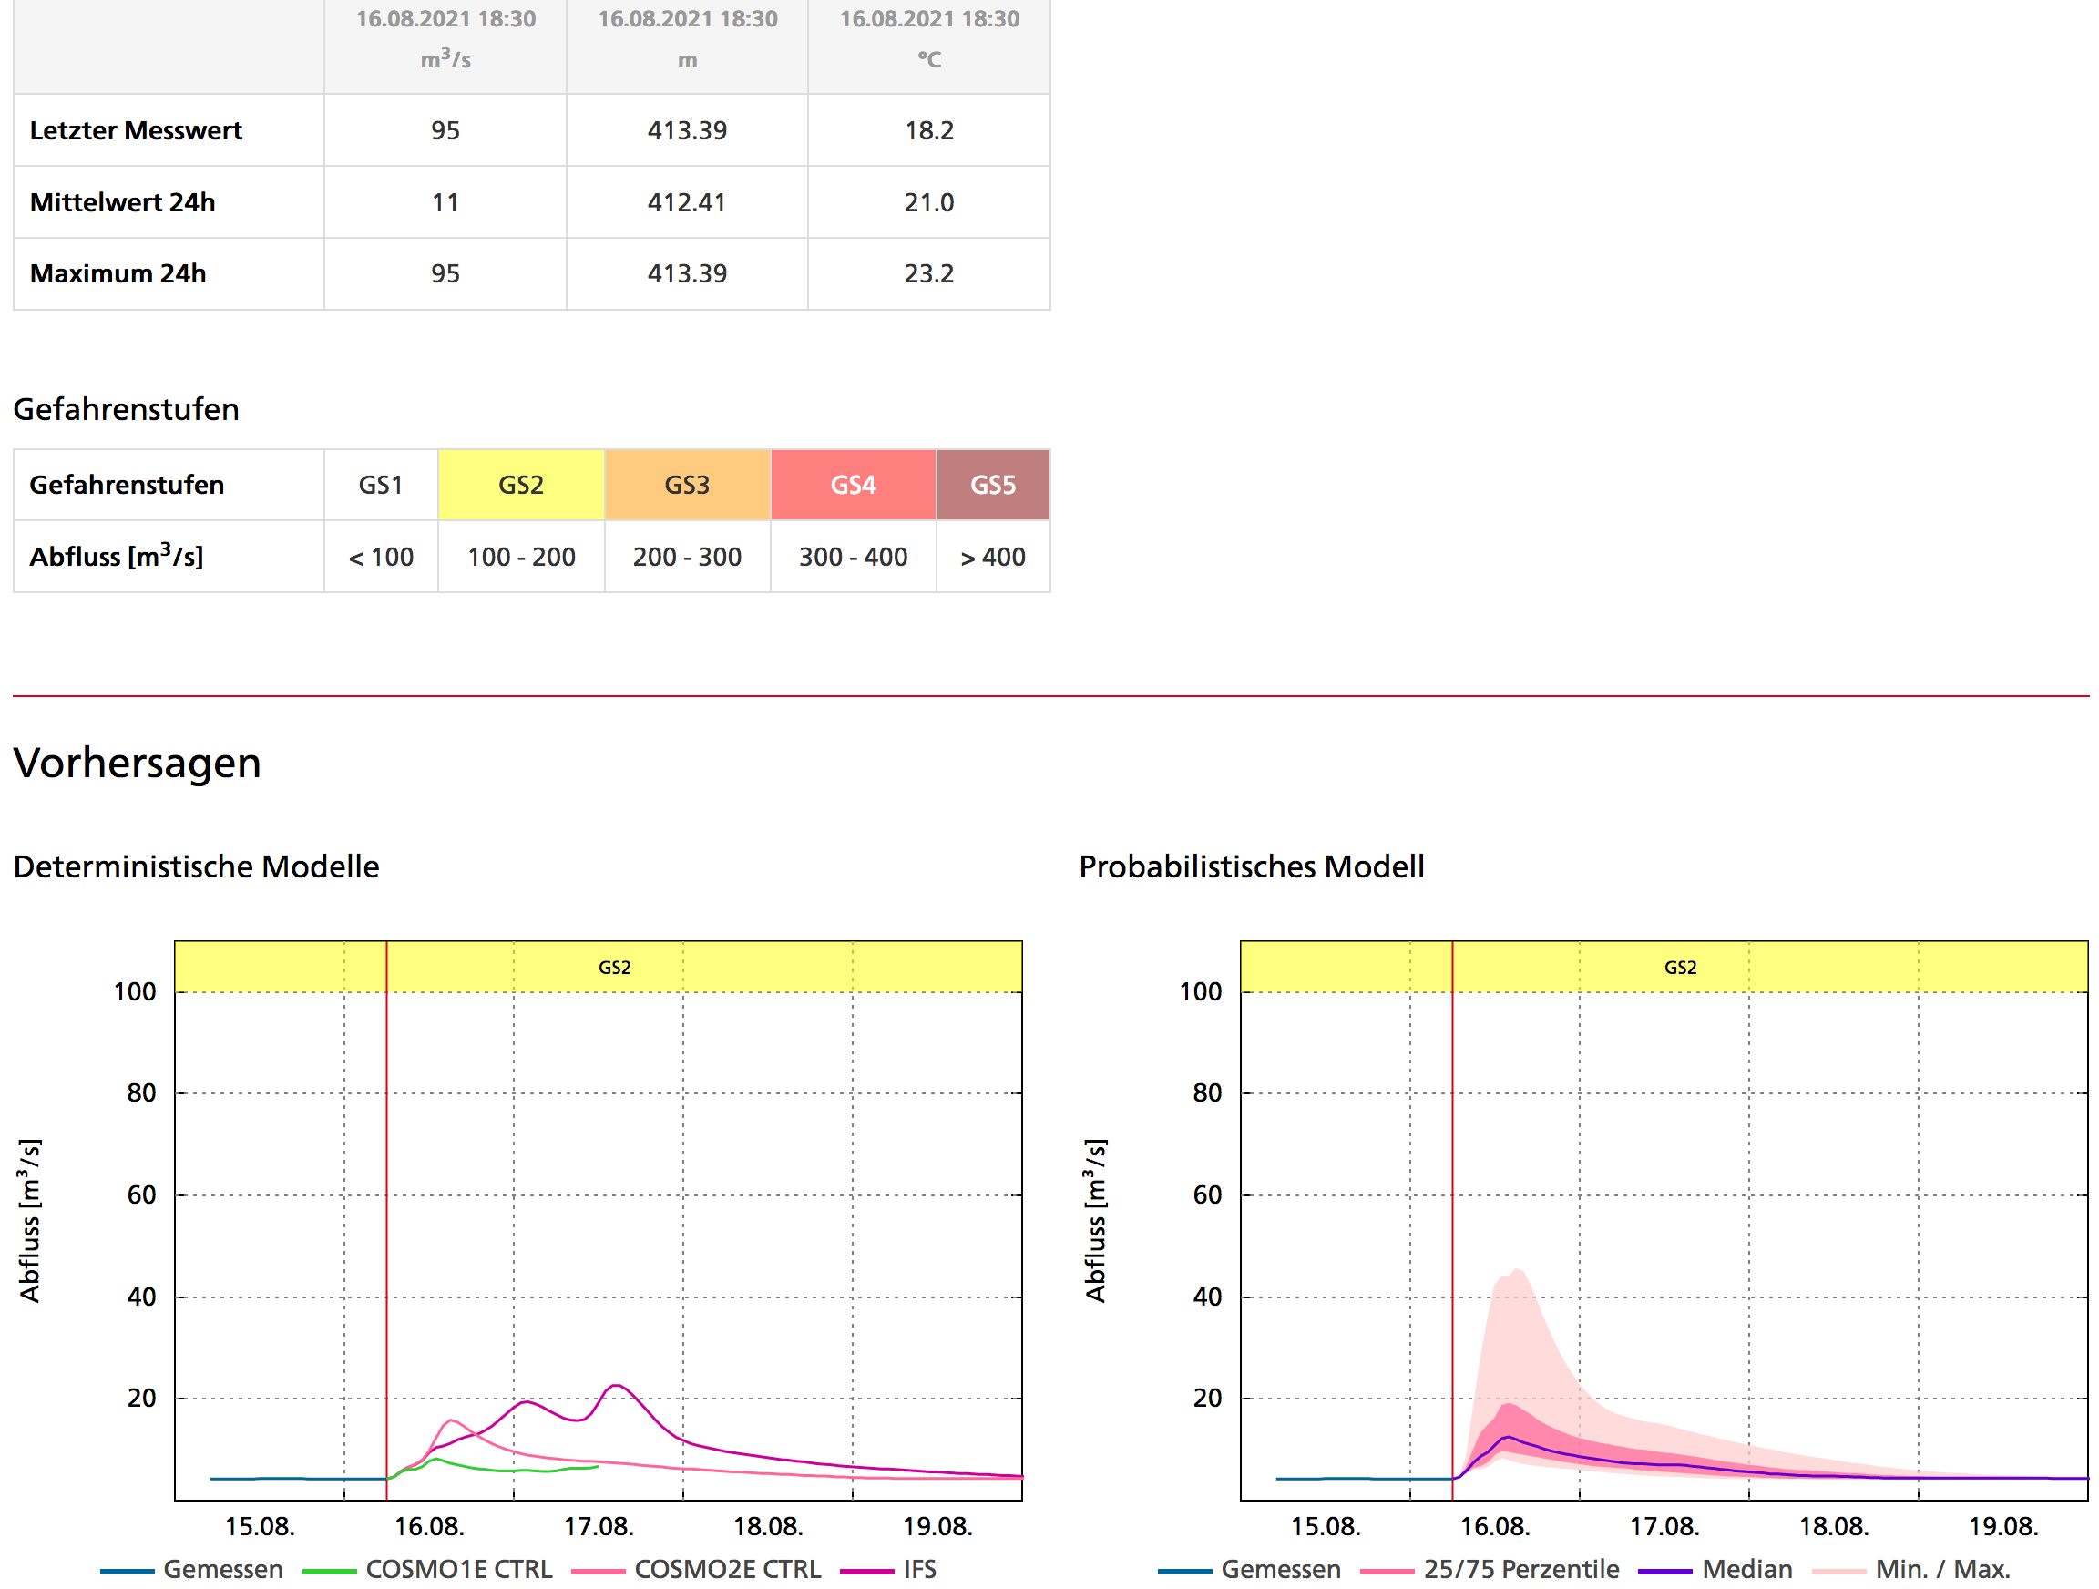The image size is (2099, 1589).
Task: Click the purple Median legend entry
Action: click(1746, 1569)
